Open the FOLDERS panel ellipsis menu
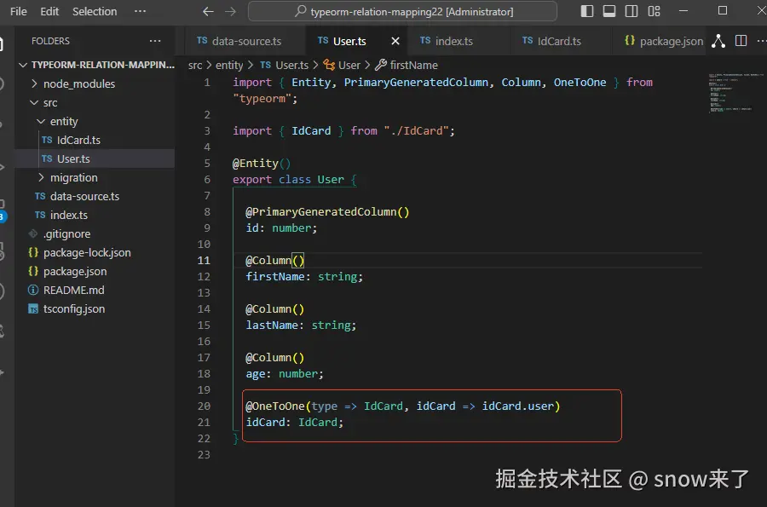 (155, 41)
